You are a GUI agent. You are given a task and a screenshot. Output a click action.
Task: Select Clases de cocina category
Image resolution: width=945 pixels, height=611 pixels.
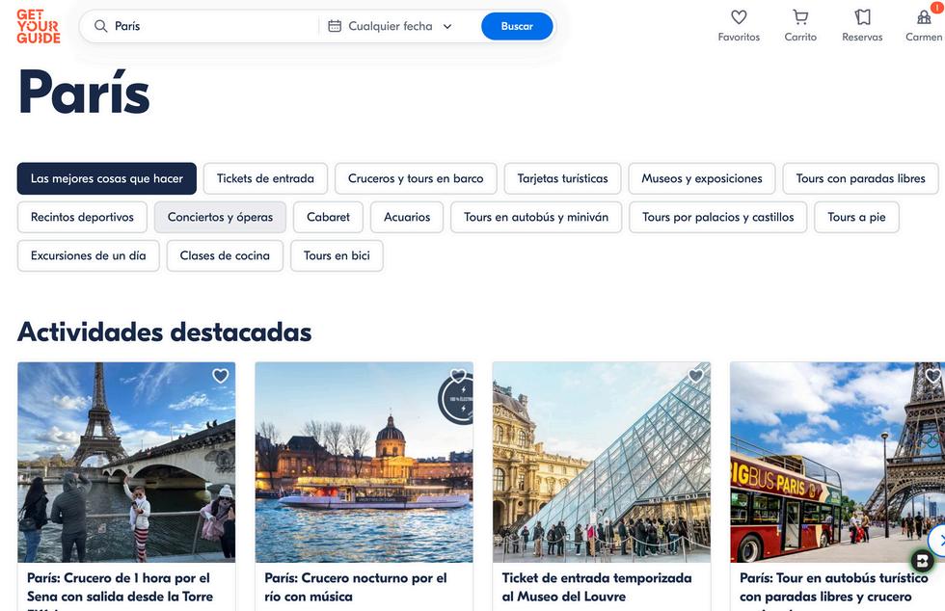[x=225, y=255]
